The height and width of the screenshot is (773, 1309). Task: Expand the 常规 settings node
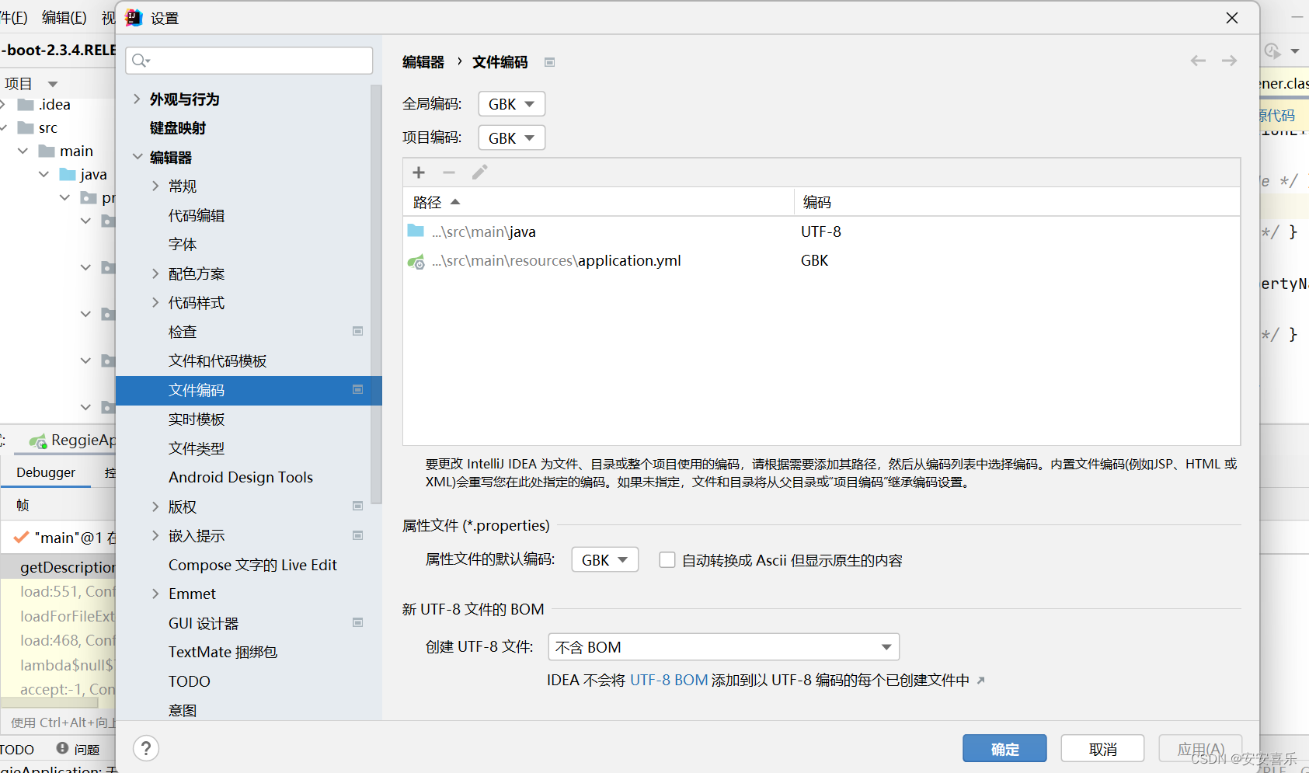[155, 186]
